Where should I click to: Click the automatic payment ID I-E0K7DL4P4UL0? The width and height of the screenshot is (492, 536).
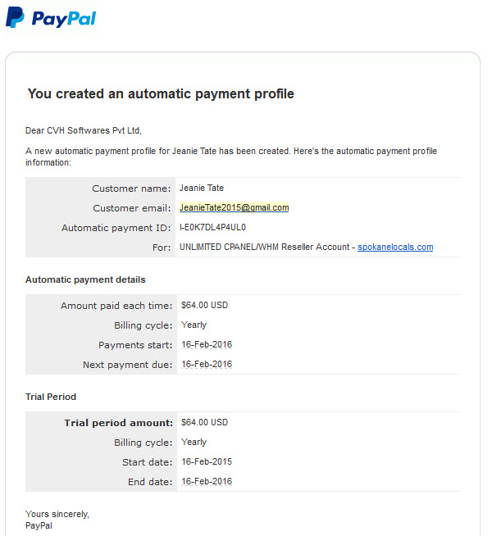pyautogui.click(x=212, y=227)
